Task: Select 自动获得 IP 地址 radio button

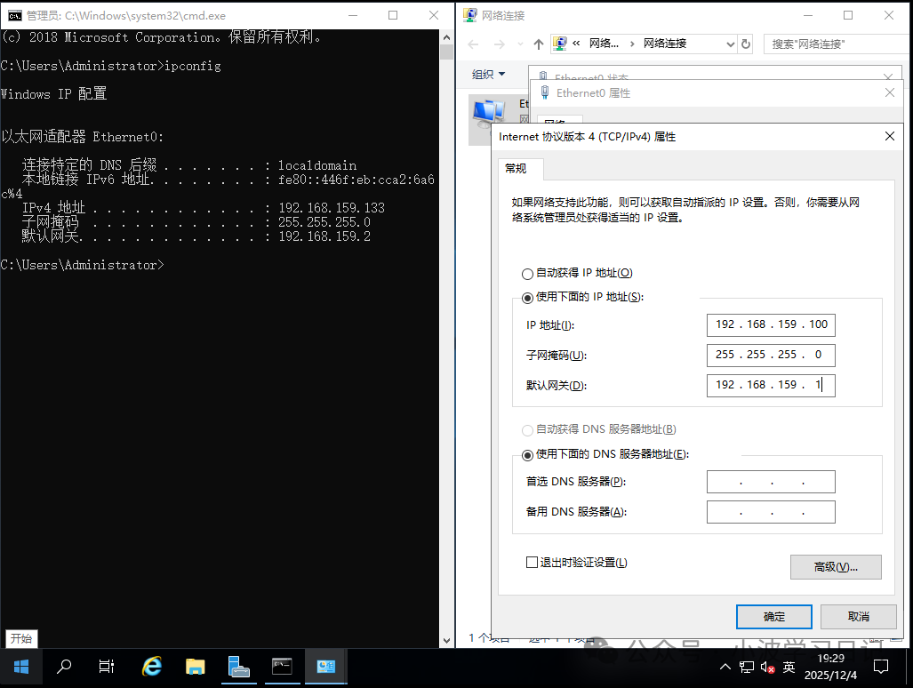Action: click(x=527, y=274)
